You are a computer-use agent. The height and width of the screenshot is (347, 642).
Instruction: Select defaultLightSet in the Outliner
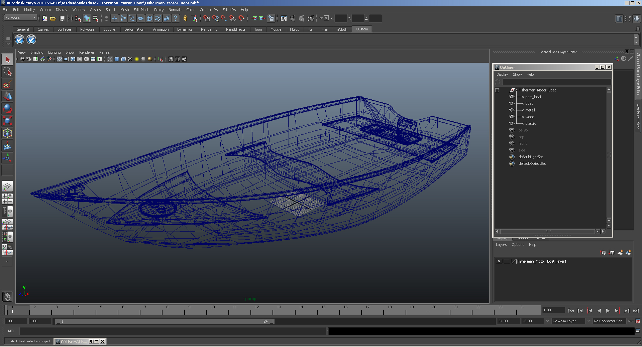click(x=531, y=157)
